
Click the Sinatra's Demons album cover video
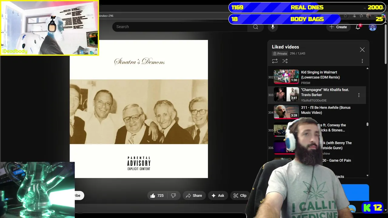pos(139,109)
